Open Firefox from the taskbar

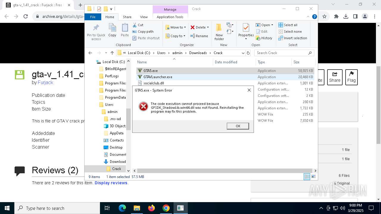tap(152, 208)
